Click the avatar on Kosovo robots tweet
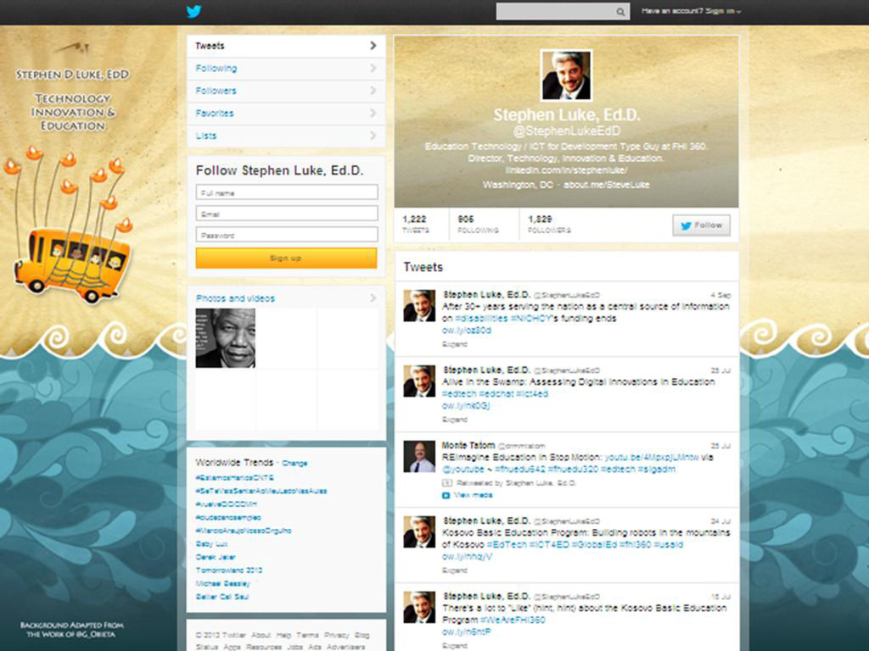 (419, 532)
